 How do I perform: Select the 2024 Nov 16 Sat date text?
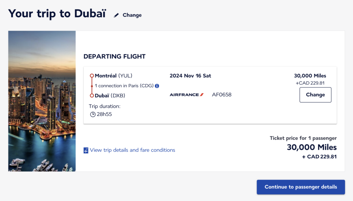tap(190, 76)
